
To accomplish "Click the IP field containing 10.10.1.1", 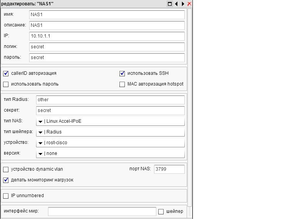I will [107, 36].
